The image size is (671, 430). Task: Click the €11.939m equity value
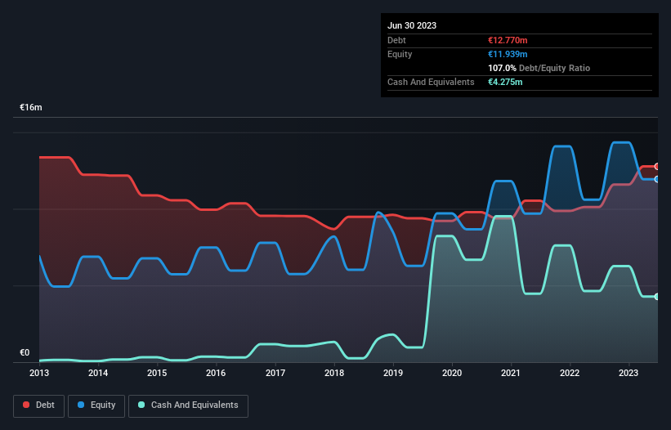point(508,54)
